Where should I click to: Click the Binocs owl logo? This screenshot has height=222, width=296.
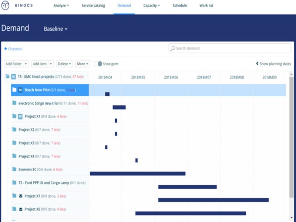tap(5, 6)
